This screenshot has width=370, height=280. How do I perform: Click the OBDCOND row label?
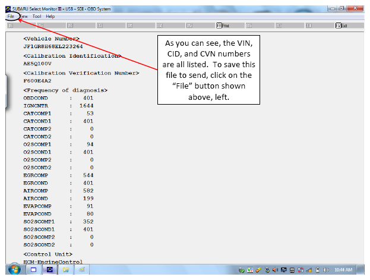[36, 98]
